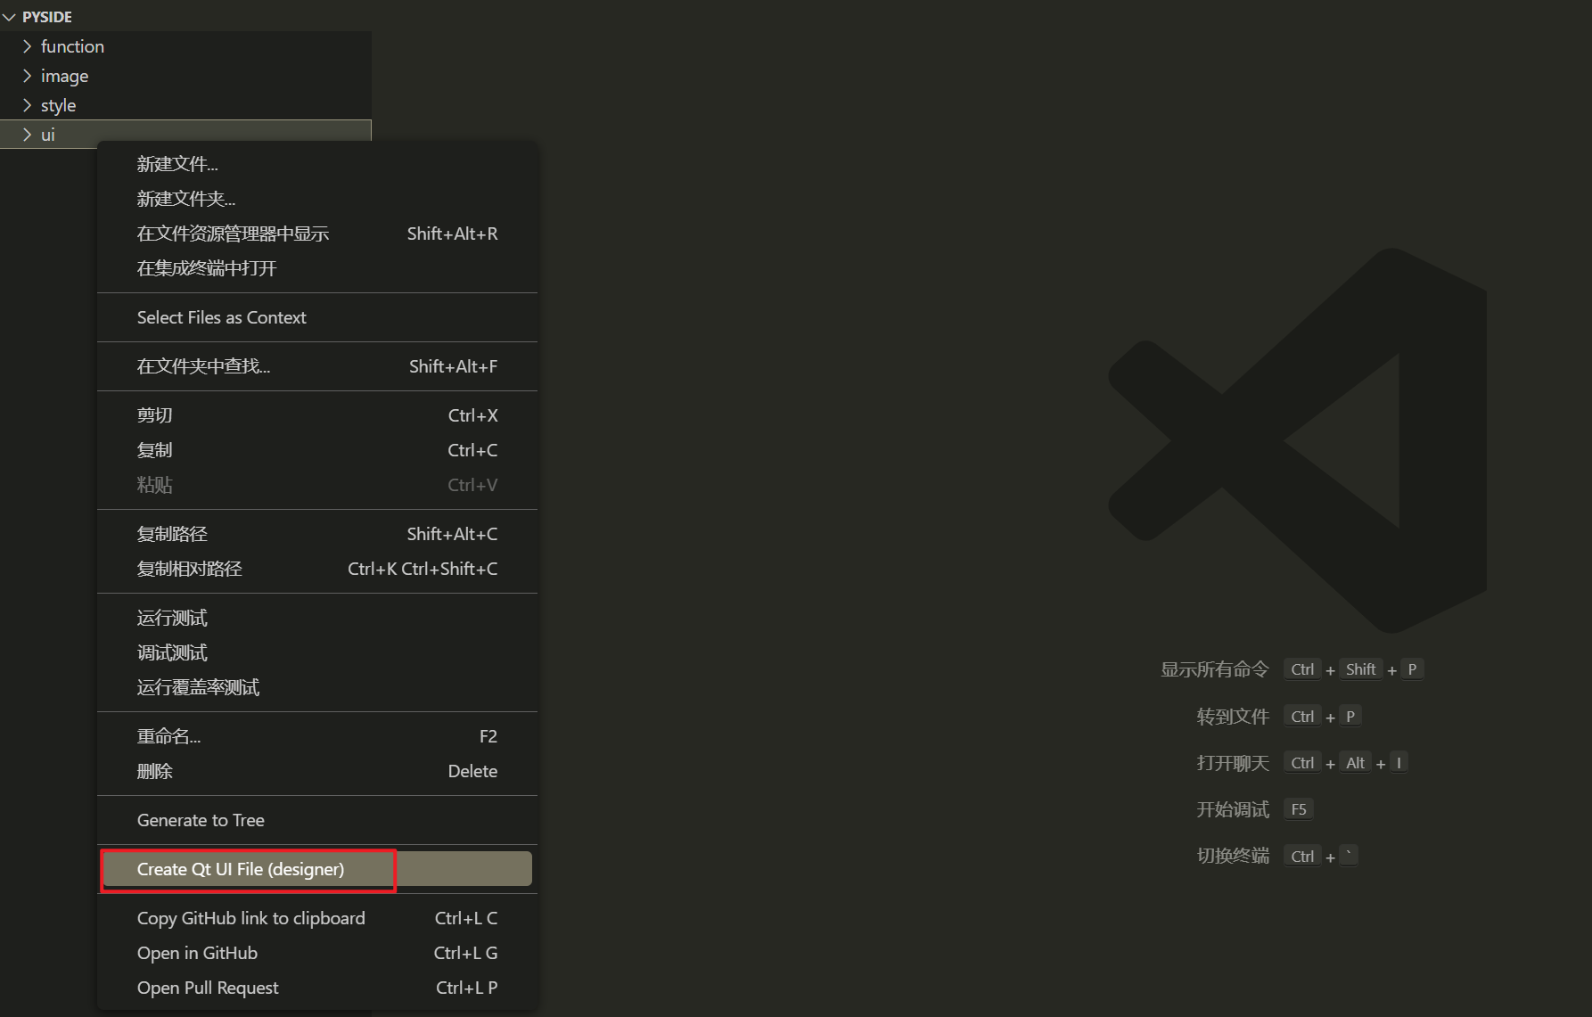Select 在文件资源管理器中显示 option
1592x1017 pixels.
(233, 234)
